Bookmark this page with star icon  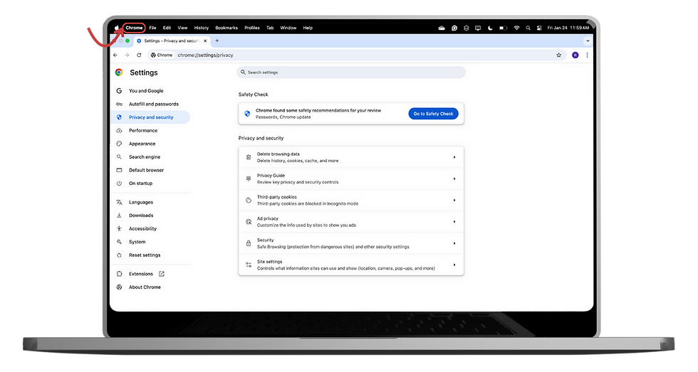coord(558,55)
